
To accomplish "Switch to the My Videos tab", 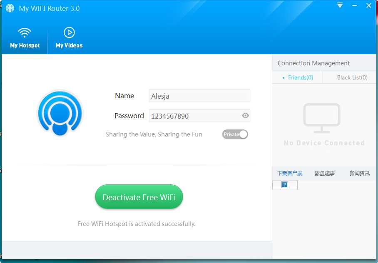I will click(69, 38).
